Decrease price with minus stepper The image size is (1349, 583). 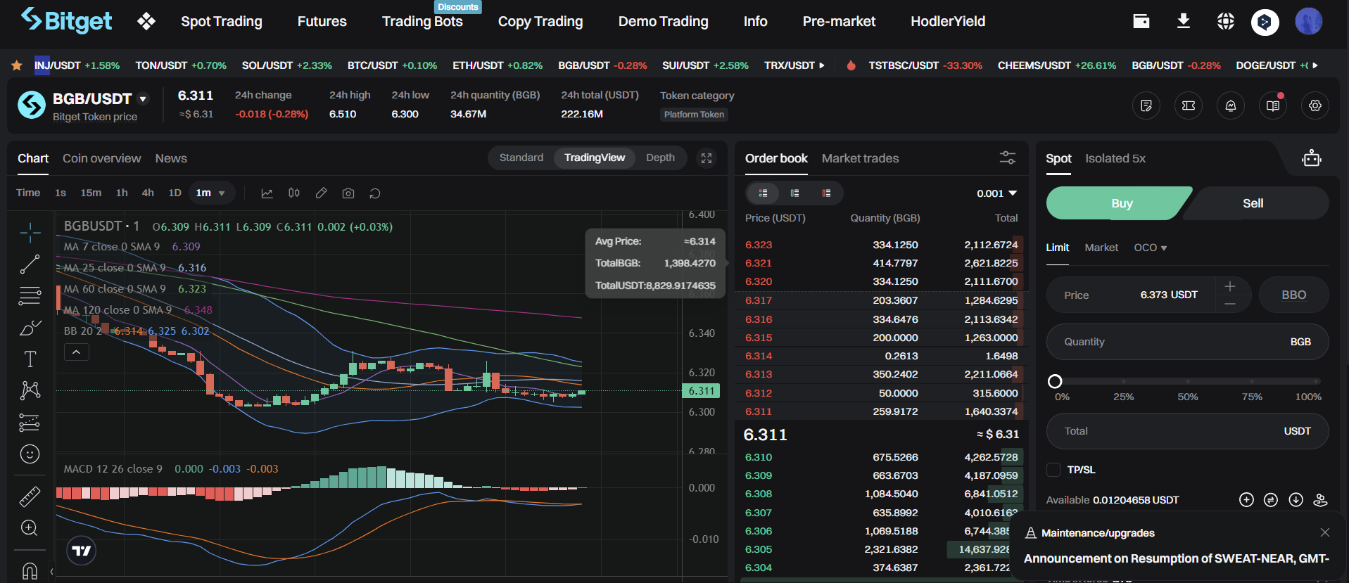click(1230, 304)
